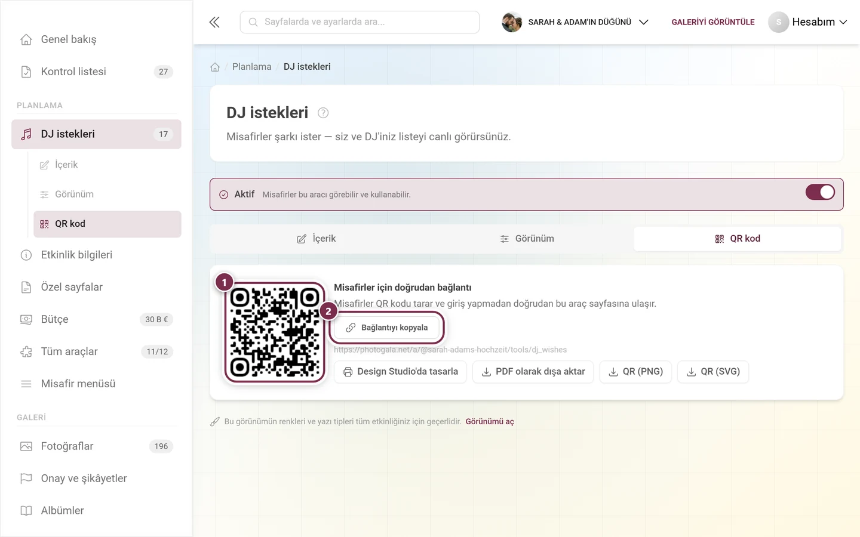The height and width of the screenshot is (537, 860).
Task: Click the Genel bakış house icon
Action: click(26, 39)
